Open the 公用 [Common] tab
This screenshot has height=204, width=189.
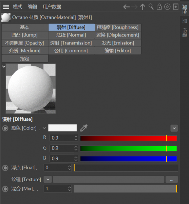(x=72, y=51)
